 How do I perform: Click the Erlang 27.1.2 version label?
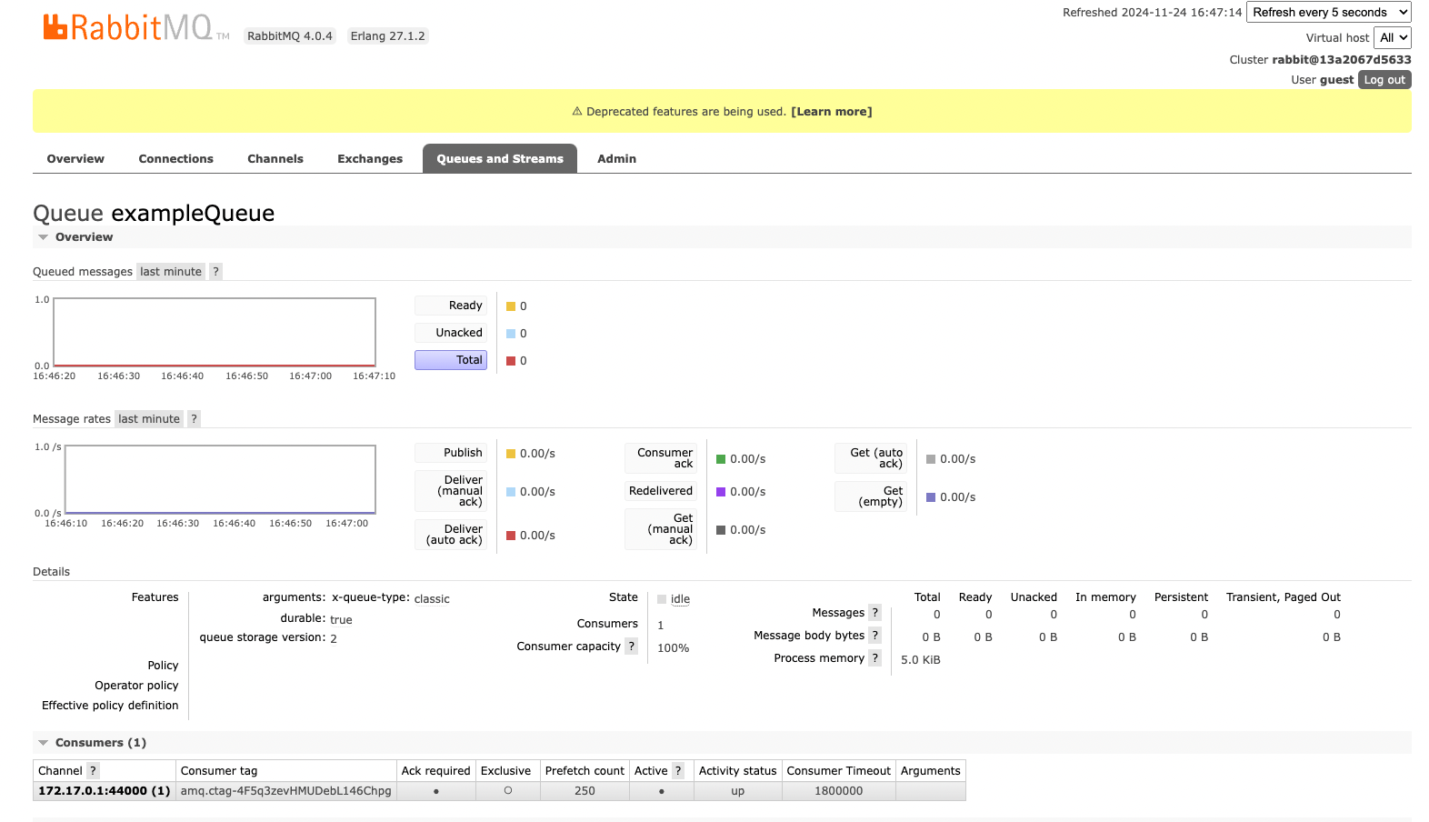(388, 36)
